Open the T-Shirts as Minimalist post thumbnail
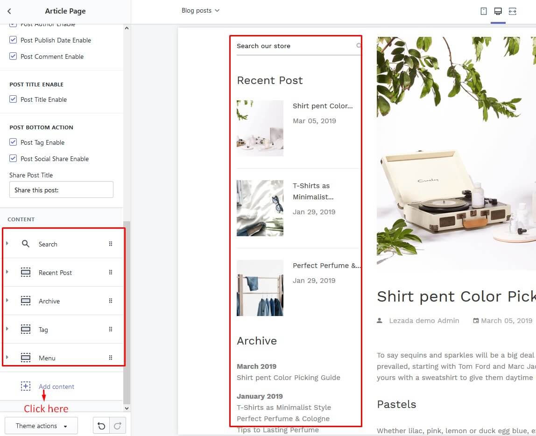The image size is (536, 436). (260, 208)
